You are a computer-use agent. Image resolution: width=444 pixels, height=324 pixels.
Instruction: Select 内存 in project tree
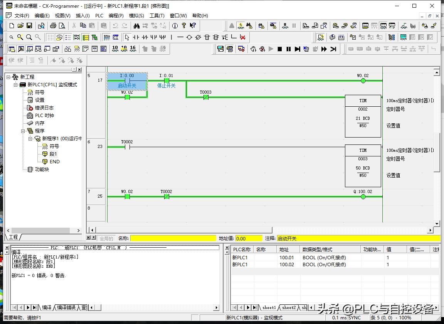(x=40, y=123)
